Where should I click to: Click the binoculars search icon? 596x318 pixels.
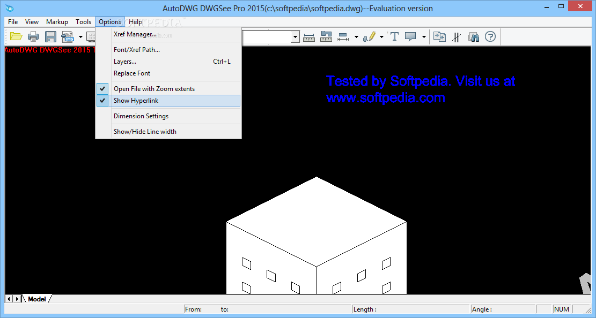click(474, 37)
